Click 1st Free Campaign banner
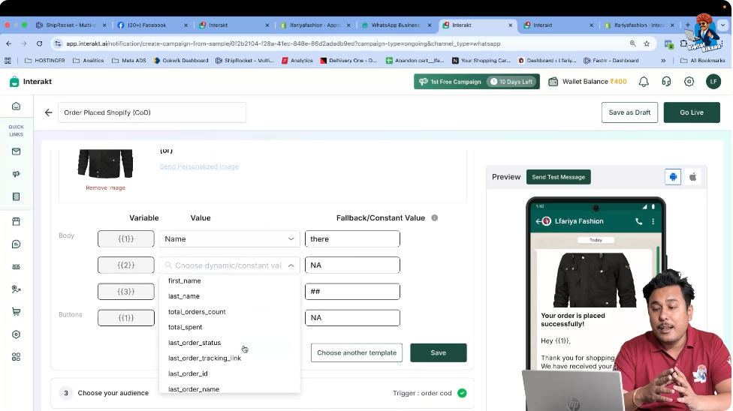This screenshot has width=733, height=411. (476, 82)
